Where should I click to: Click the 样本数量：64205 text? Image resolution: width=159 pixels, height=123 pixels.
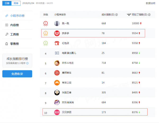[x=45, y=3]
